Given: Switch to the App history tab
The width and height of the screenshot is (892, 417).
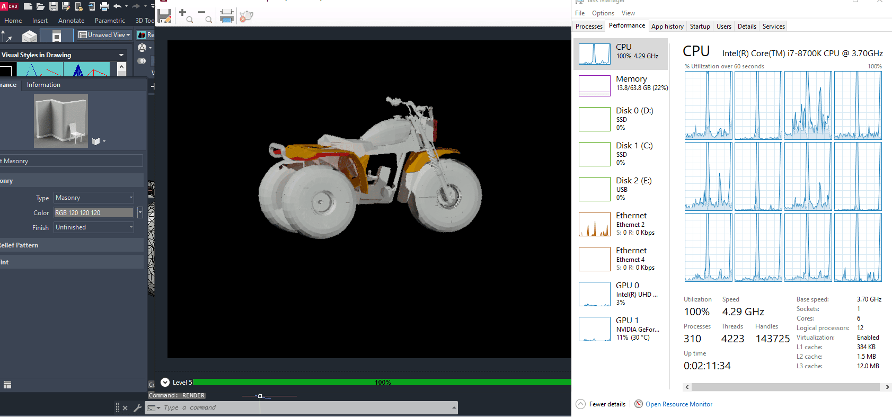Looking at the screenshot, I should (667, 26).
